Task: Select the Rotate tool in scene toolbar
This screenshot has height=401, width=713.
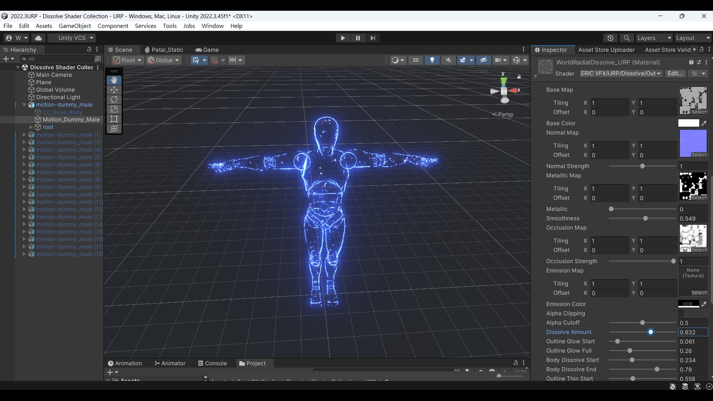Action: pyautogui.click(x=114, y=100)
